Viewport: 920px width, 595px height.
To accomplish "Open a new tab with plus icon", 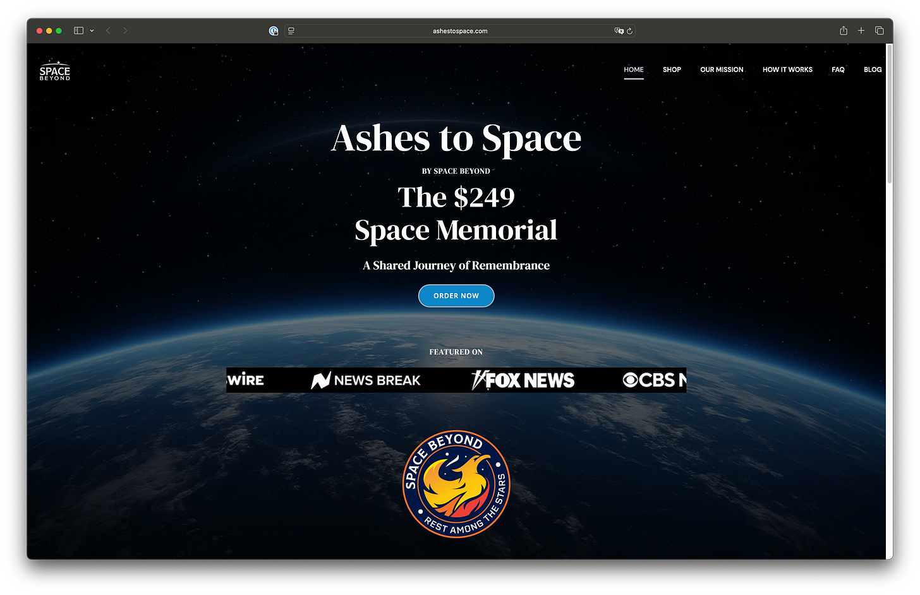I will click(x=861, y=30).
